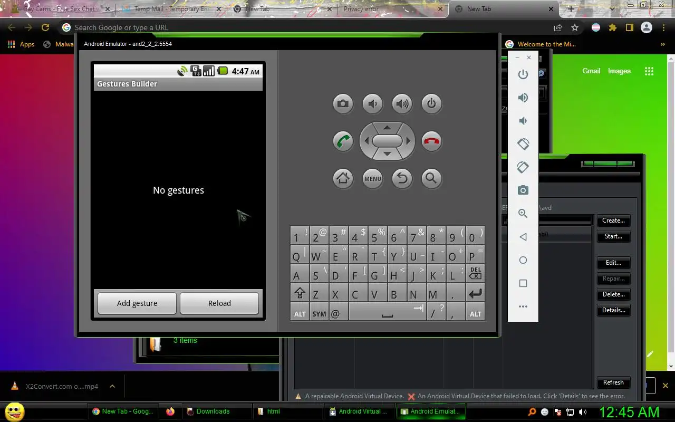The width and height of the screenshot is (675, 422).
Task: Click the Chrome reload page icon
Action: point(45,27)
